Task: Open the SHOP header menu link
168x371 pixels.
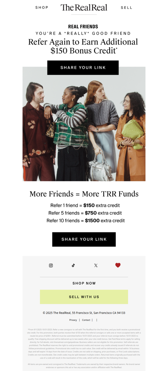Action: 42,8
